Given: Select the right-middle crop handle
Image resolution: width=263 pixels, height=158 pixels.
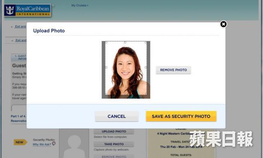Looking at the screenshot, I should coord(145,67).
